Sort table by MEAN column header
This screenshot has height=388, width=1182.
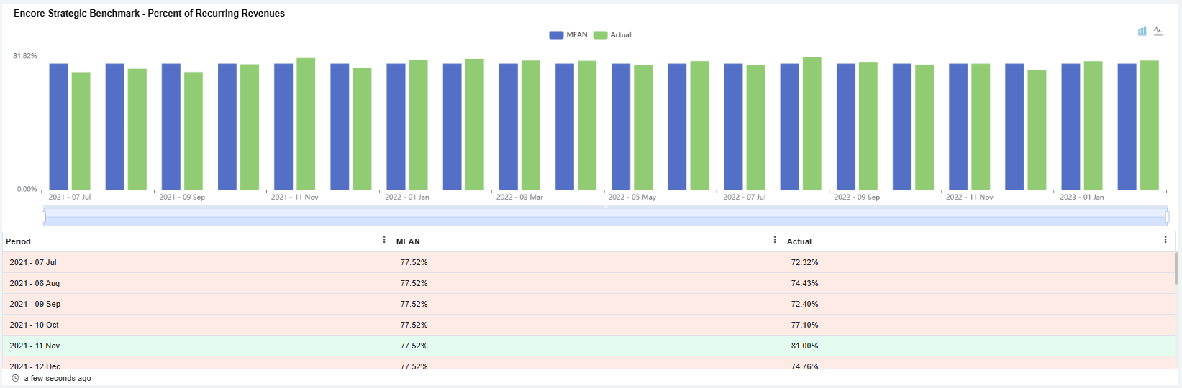click(x=408, y=241)
